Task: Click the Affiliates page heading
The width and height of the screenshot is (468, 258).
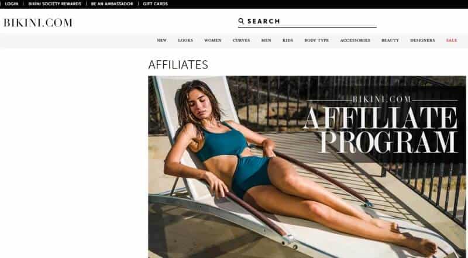Action: pos(178,64)
